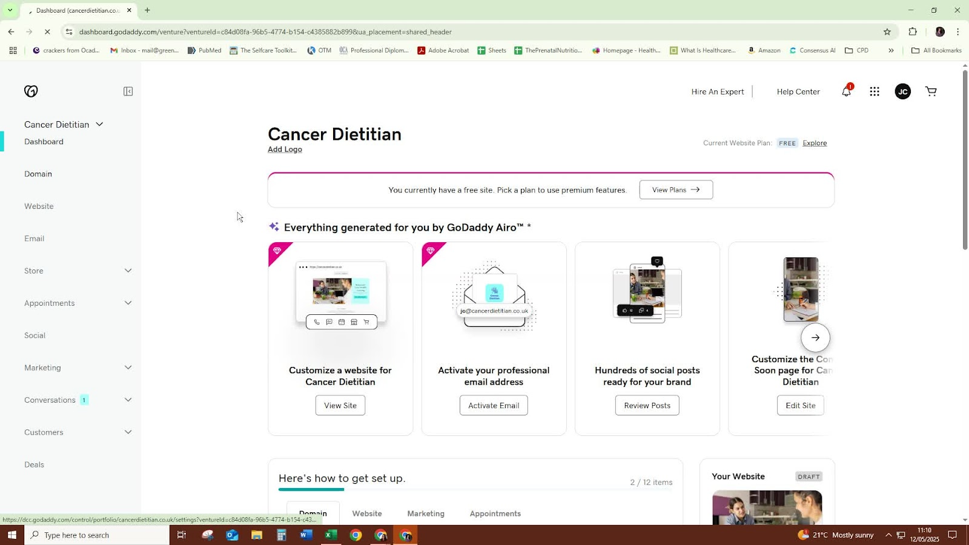Open the Chrome extensions menu

click(x=913, y=31)
